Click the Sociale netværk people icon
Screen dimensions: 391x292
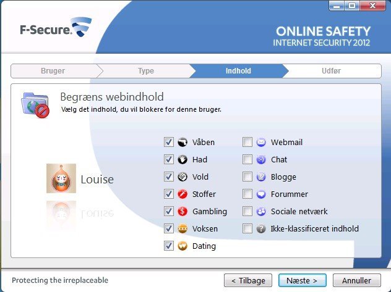[261, 211]
